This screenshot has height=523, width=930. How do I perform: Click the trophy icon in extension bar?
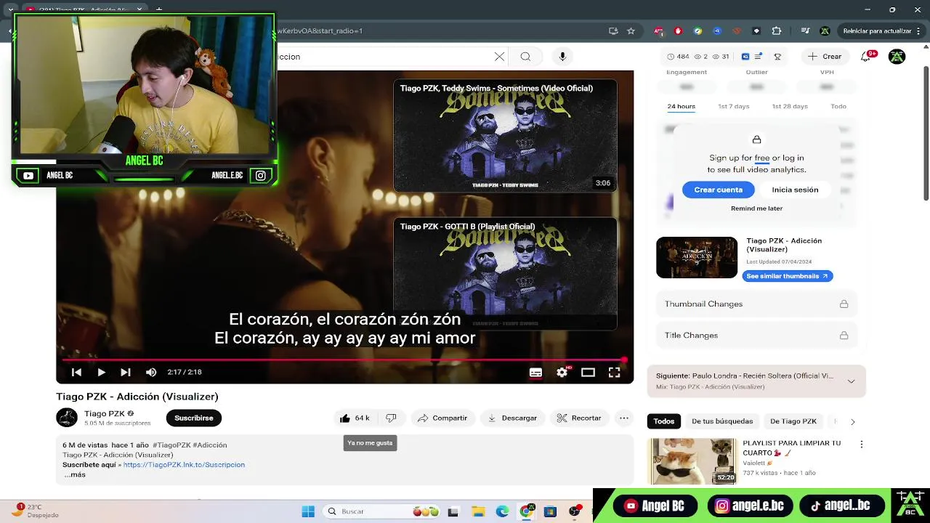[x=777, y=57]
